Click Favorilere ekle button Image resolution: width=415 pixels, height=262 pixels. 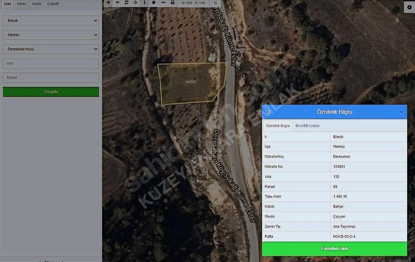[335, 249]
